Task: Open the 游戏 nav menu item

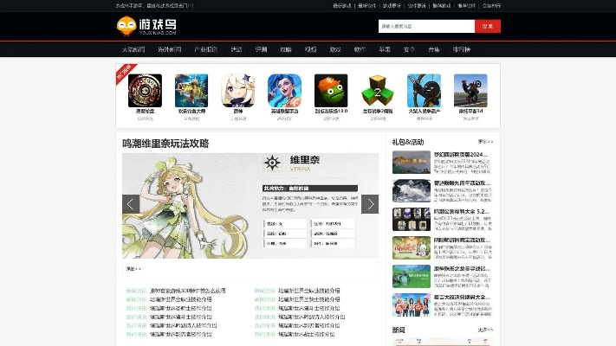Action: 335,49
